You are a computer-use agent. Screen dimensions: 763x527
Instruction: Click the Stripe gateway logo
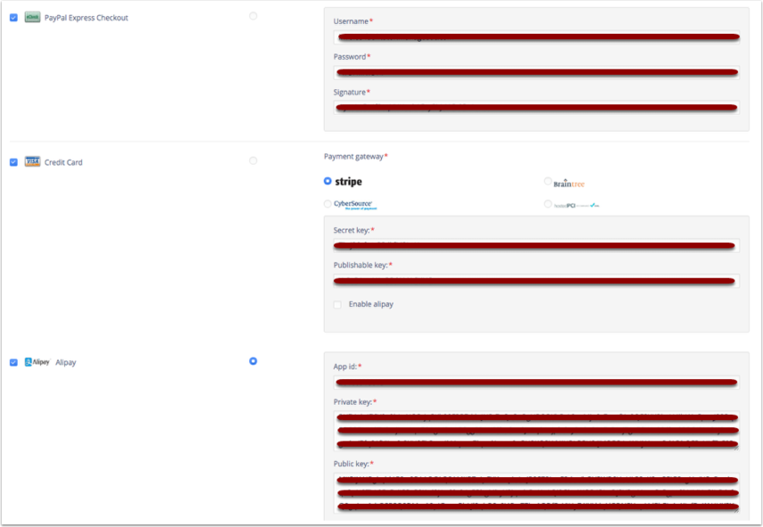(x=348, y=181)
